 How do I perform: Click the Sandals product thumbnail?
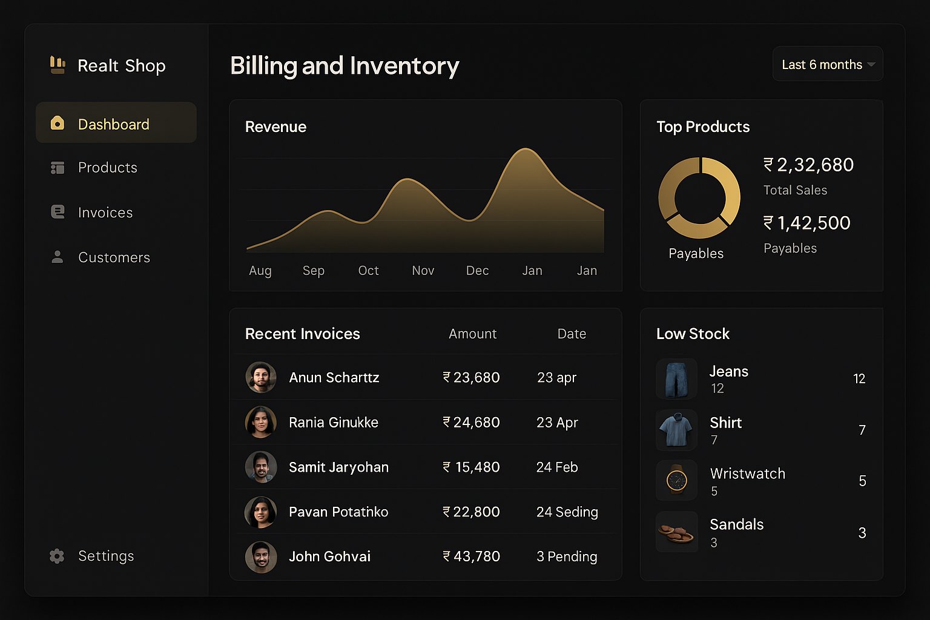[x=677, y=532]
